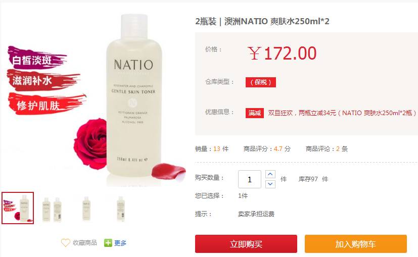Viewport: 418px width, 257px height.
Task: Decrease quantity with down arrow
Action: click(270, 184)
